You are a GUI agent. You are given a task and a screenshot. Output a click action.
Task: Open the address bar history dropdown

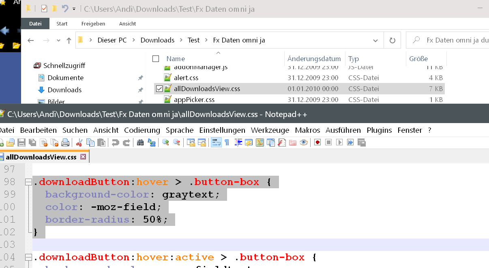[375, 40]
